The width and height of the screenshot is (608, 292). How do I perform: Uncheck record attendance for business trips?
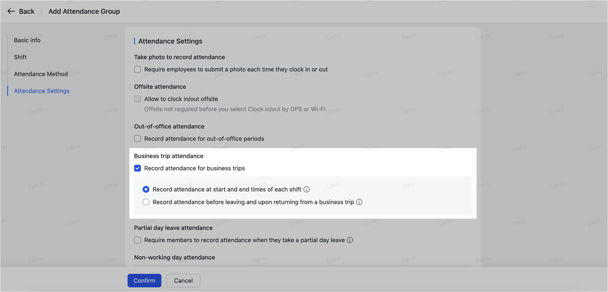(x=137, y=168)
